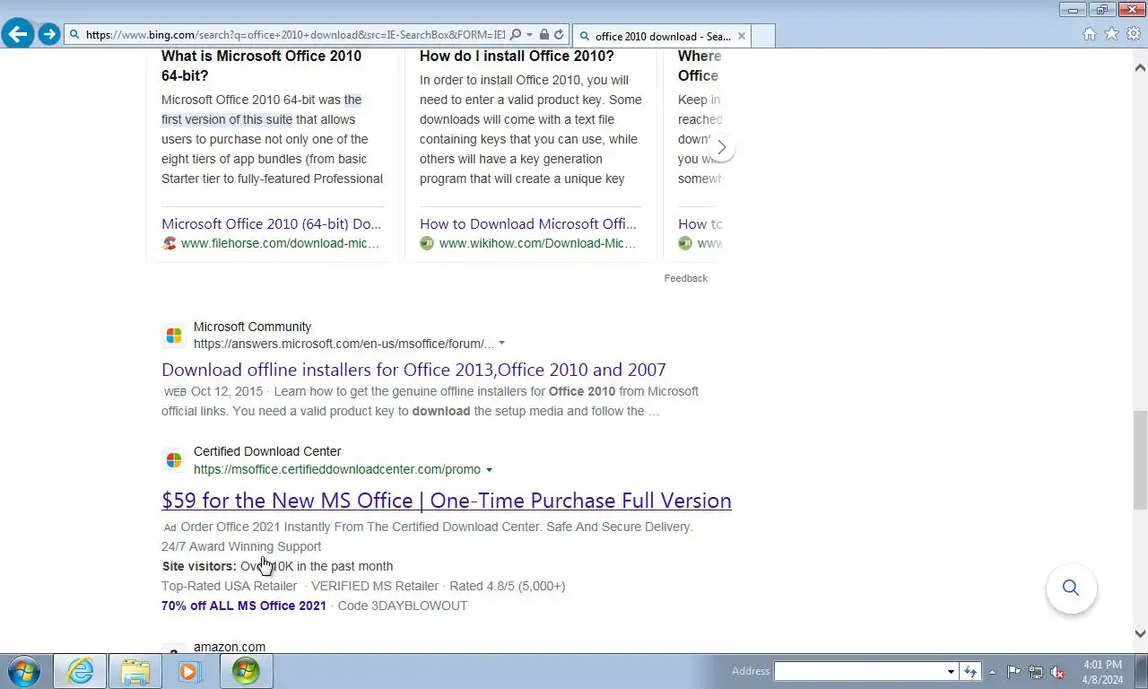Click the msoffice.certifieddownloadcenter.com/promo URL
Screen dimensions: 1148x689
click(337, 469)
